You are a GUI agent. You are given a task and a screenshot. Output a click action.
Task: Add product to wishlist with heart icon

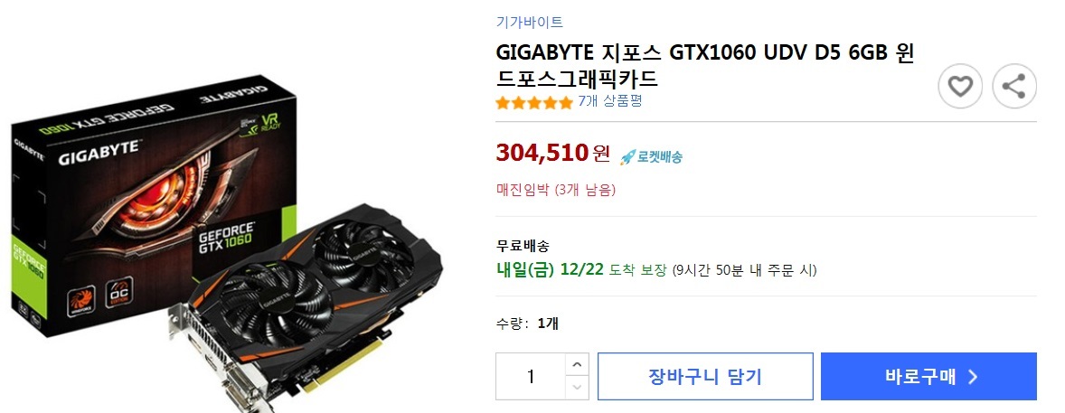960,86
